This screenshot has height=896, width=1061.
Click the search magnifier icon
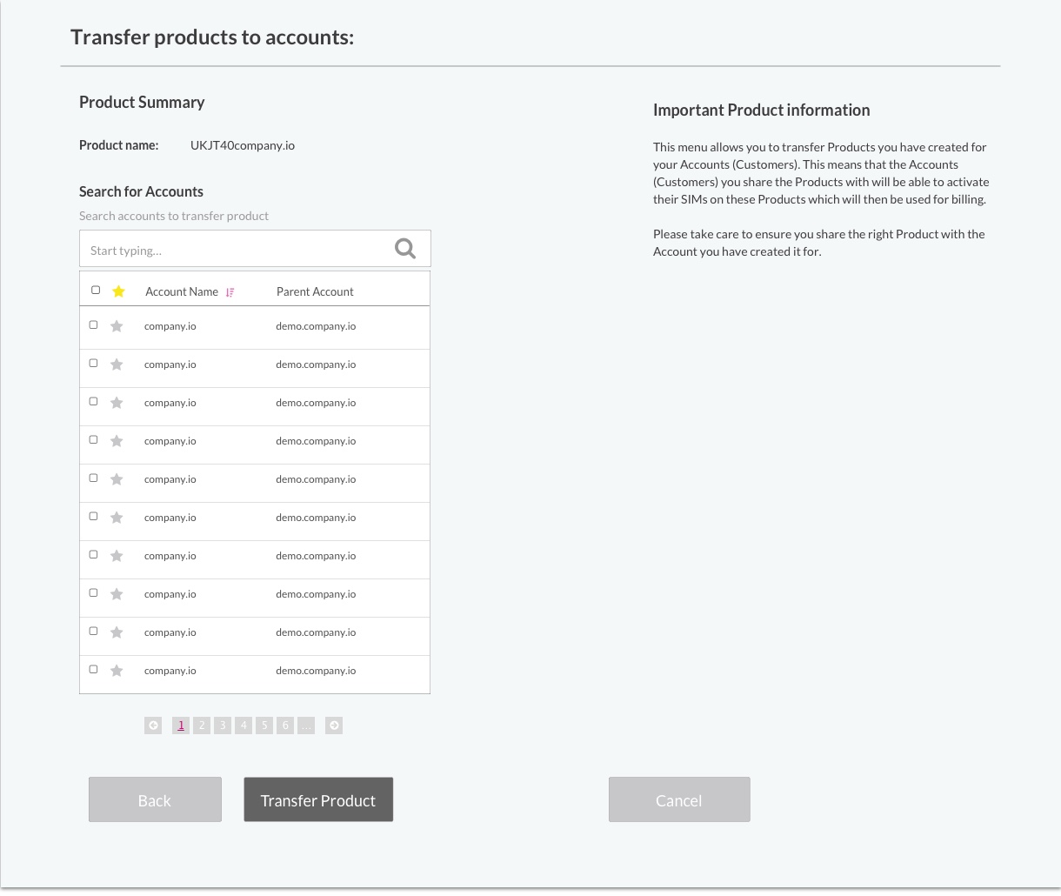(405, 249)
